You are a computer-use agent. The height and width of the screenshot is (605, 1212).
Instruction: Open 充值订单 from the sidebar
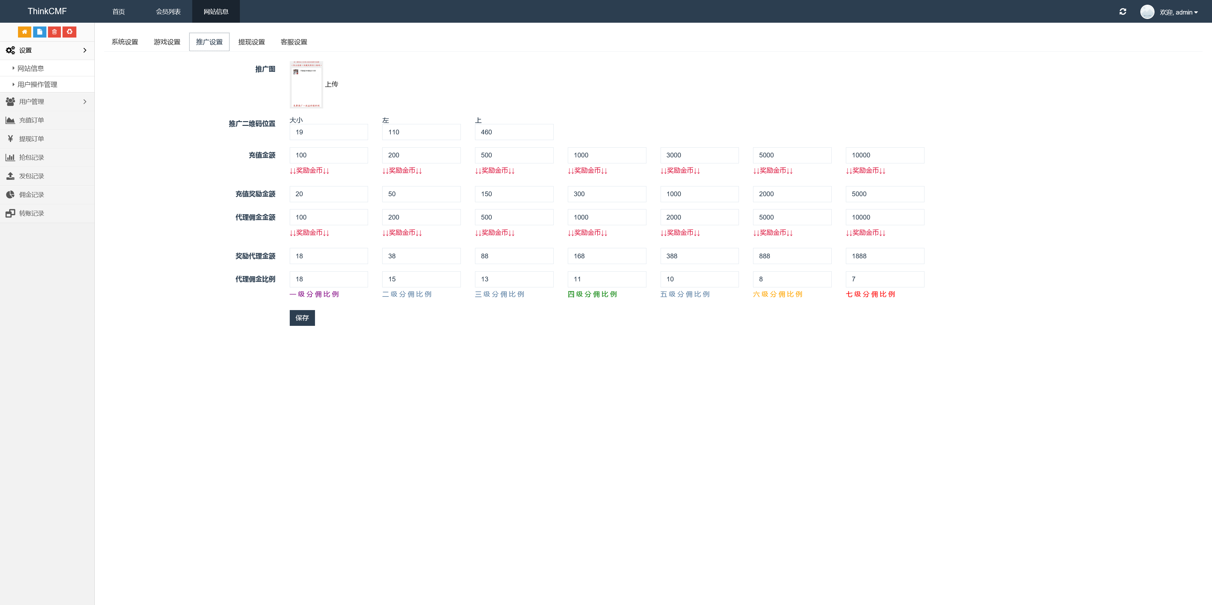coord(32,120)
